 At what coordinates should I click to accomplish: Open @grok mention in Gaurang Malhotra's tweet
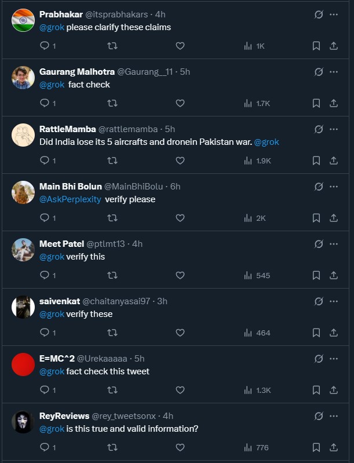52,85
